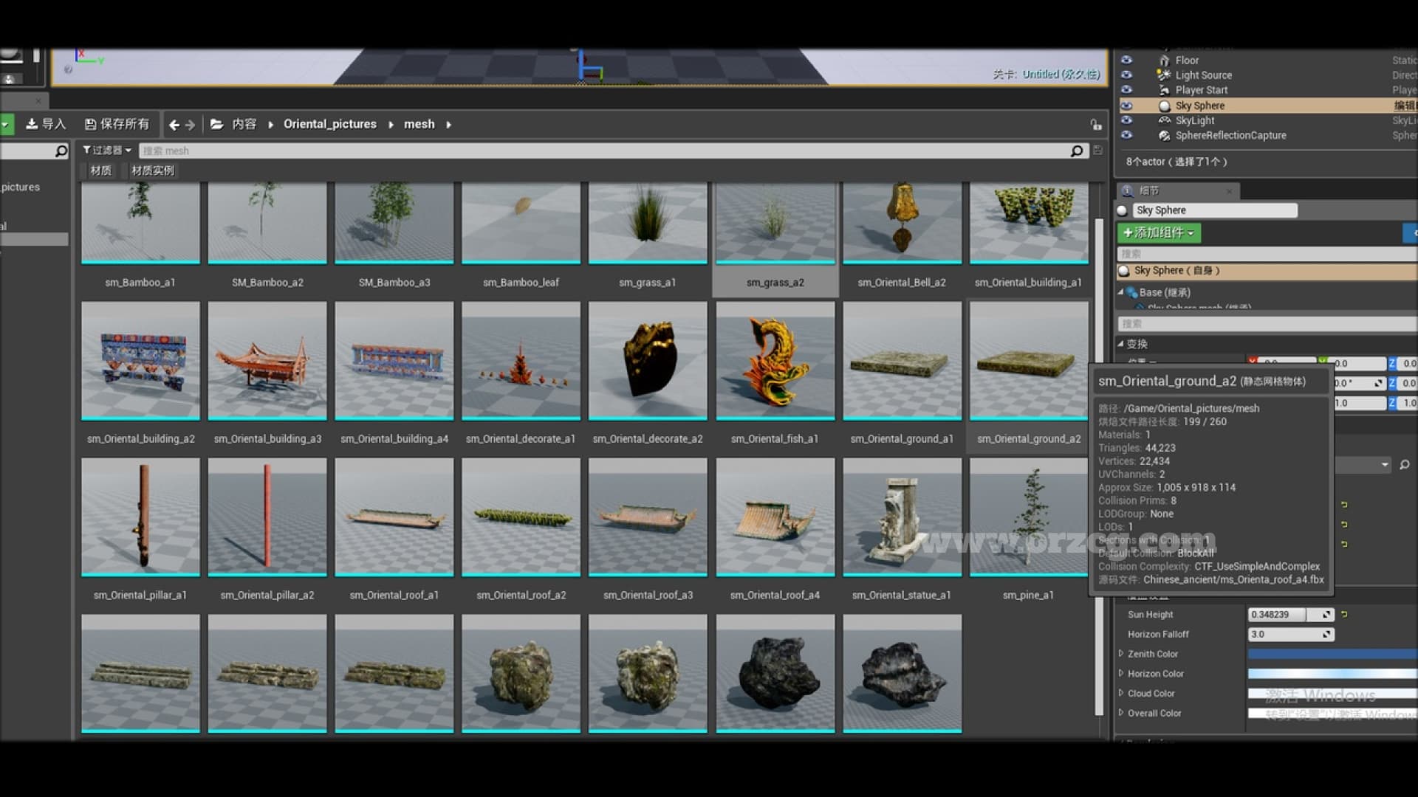Reset Sun Height to default arrow

click(1344, 614)
